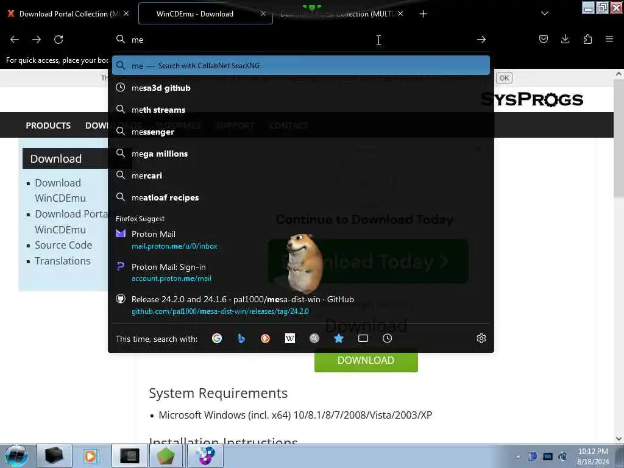Open the Proton Mail inbox suggestion

click(301, 239)
